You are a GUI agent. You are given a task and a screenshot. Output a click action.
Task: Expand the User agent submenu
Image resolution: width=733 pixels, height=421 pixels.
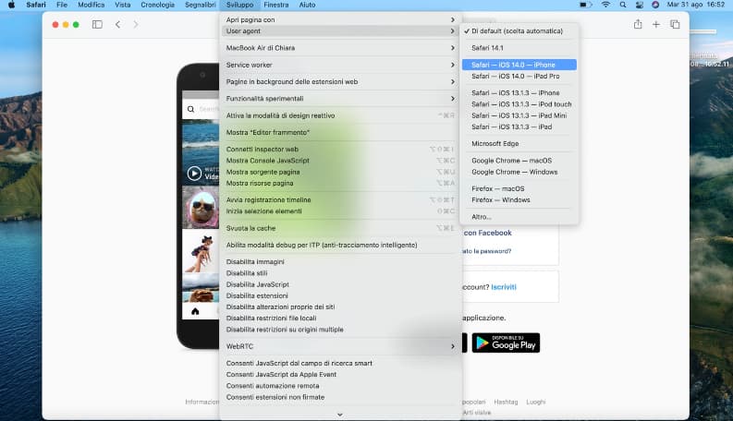(x=340, y=30)
